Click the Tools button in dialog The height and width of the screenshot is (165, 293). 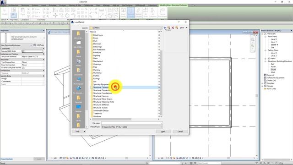[77, 132]
